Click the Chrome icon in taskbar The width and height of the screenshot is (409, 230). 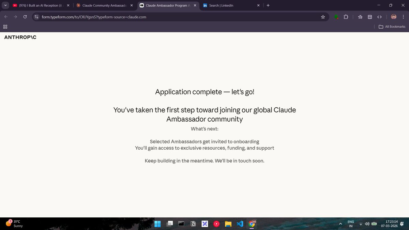pos(252,224)
